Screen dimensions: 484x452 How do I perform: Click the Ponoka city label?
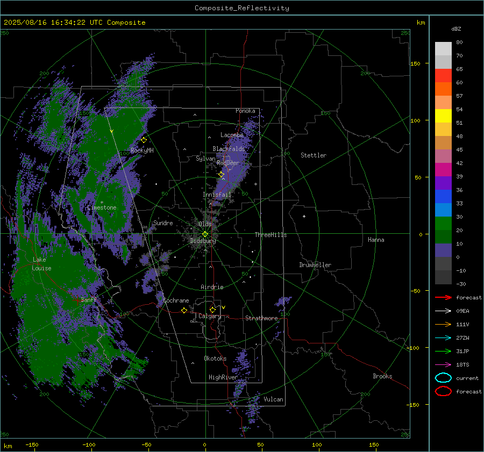pyautogui.click(x=245, y=111)
